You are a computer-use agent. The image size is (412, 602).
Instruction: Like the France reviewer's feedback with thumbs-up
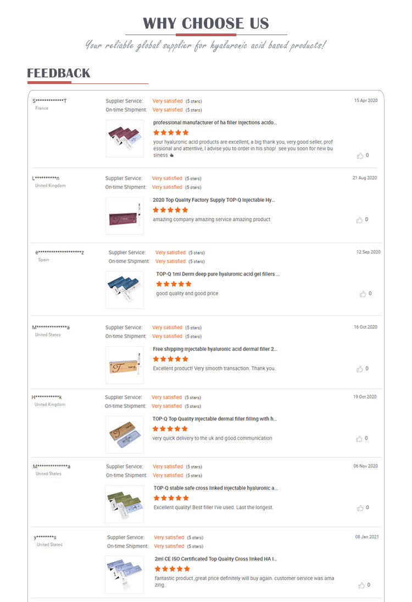coord(360,155)
